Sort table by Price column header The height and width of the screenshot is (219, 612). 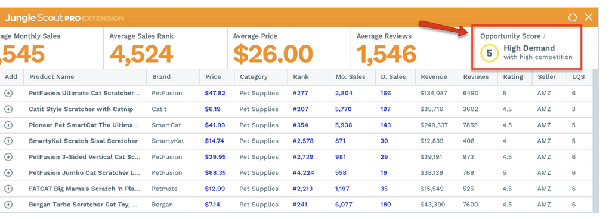tap(213, 77)
